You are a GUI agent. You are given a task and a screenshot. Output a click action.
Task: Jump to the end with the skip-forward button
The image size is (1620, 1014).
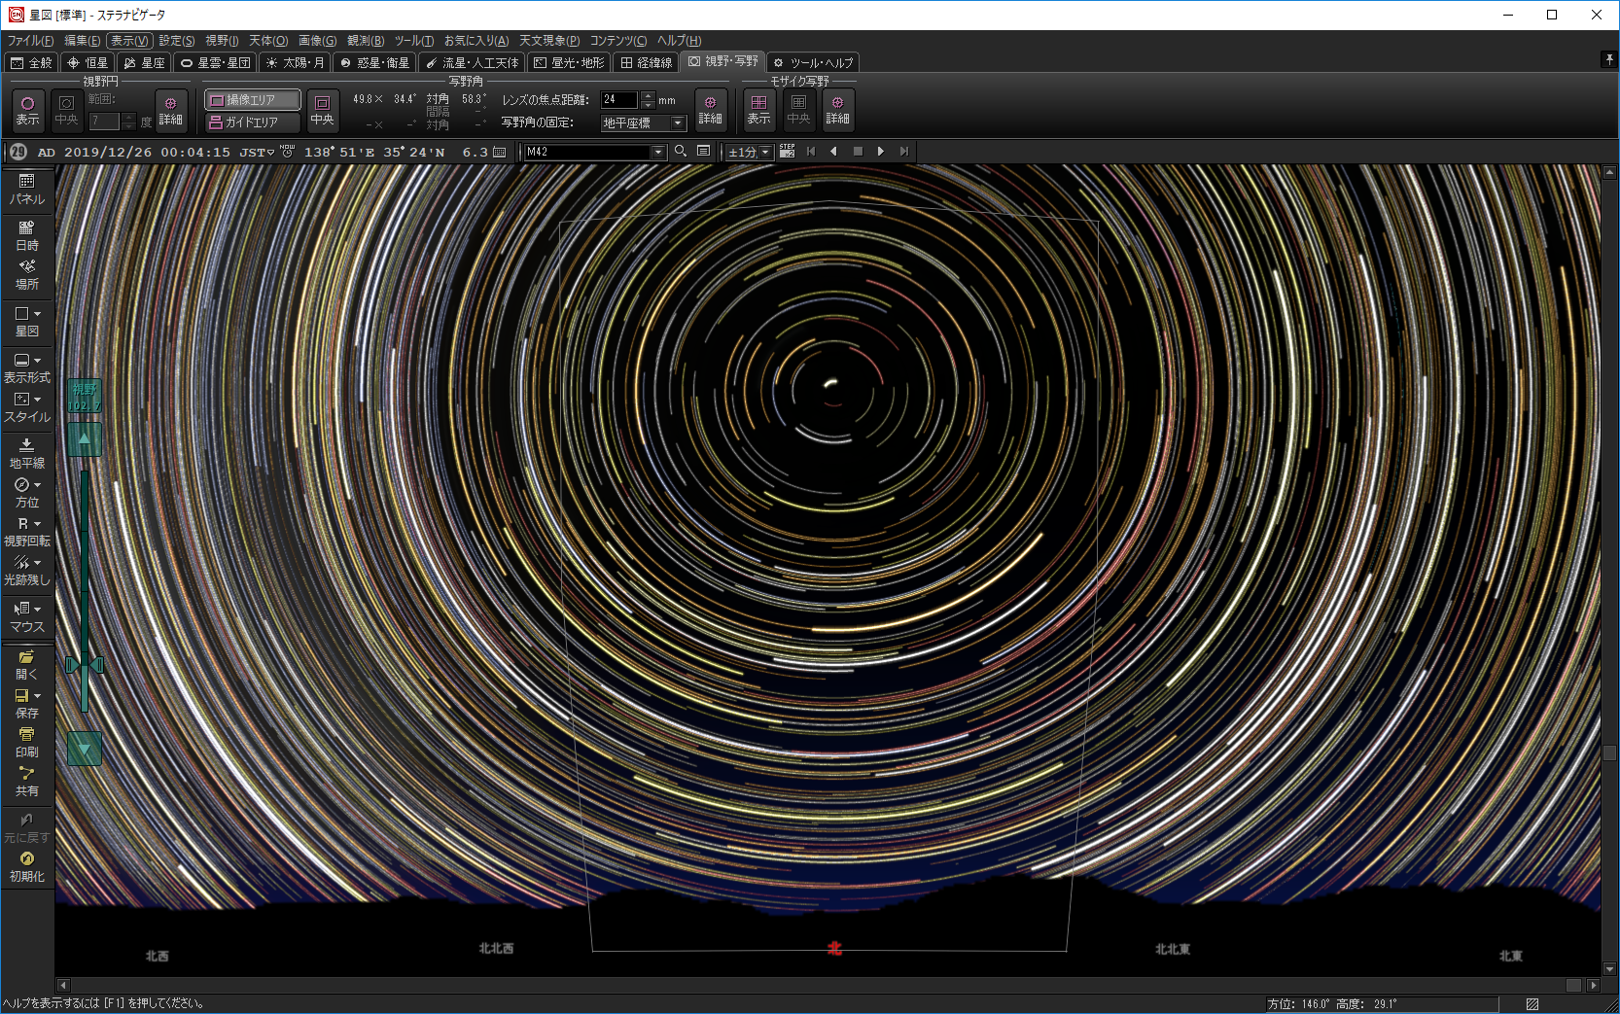coord(904,151)
